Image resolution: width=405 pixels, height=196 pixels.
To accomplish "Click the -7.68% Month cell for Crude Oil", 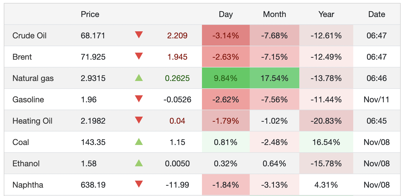I will click(x=274, y=35).
